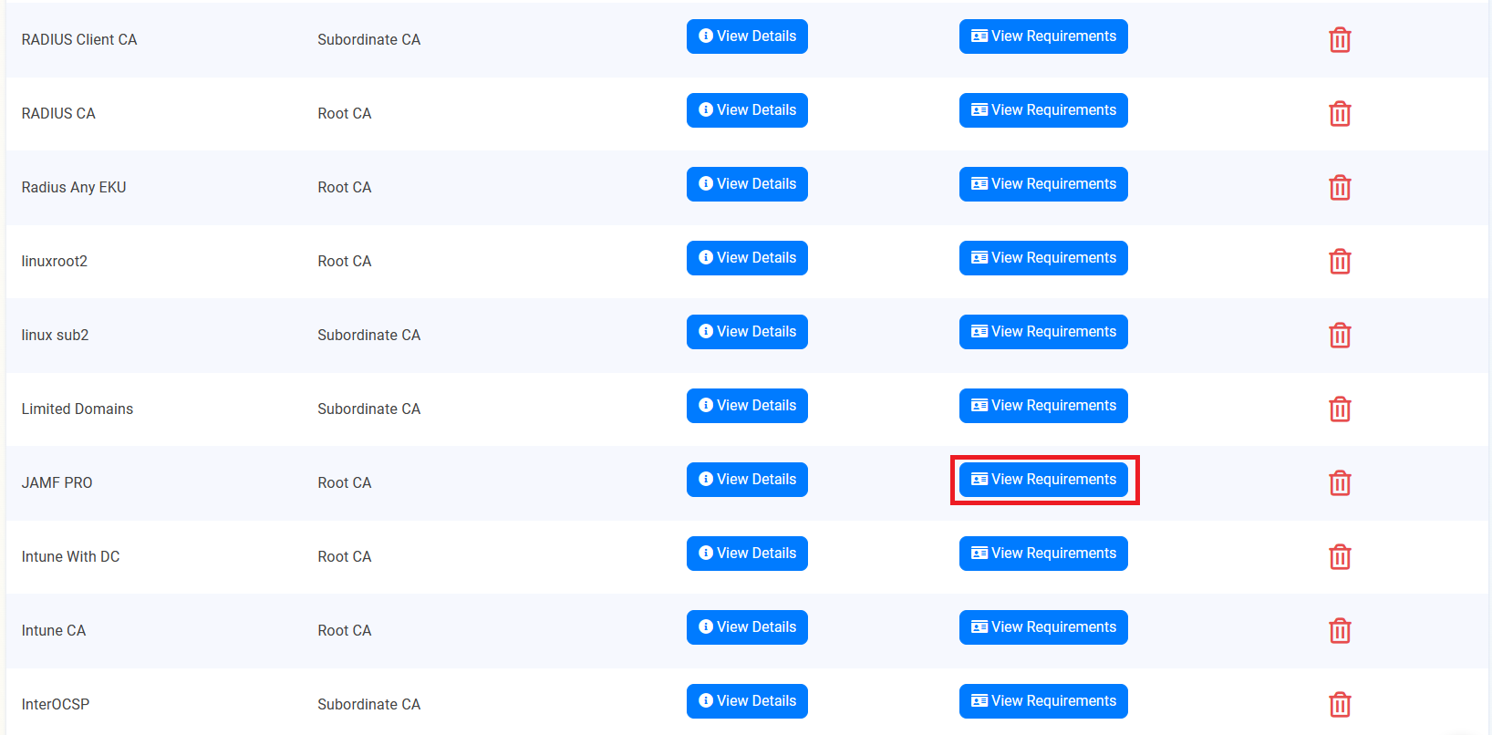Show details of RADIUS CA

(x=747, y=110)
